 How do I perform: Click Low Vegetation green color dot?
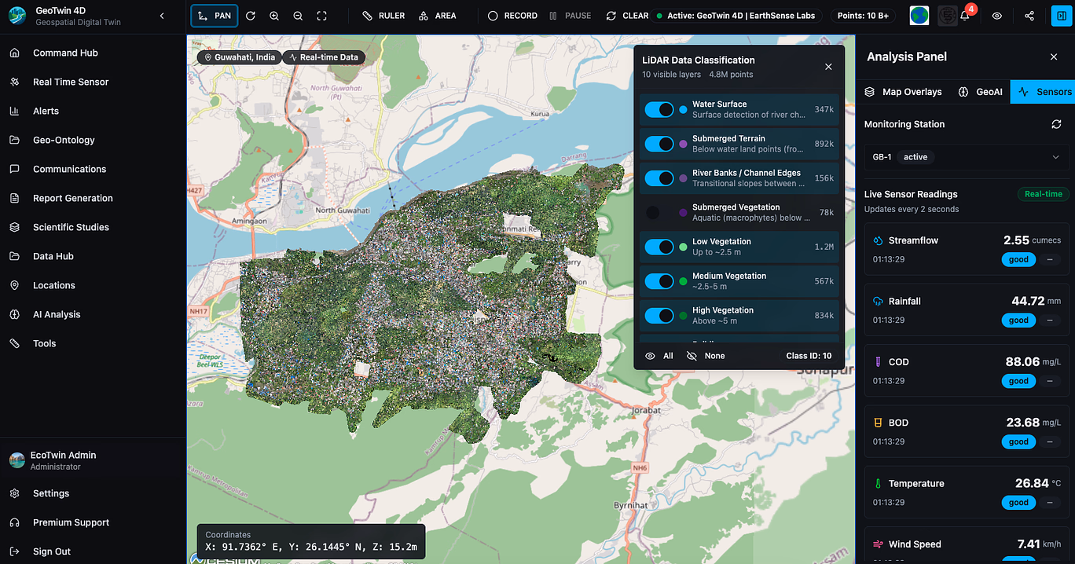tap(683, 247)
